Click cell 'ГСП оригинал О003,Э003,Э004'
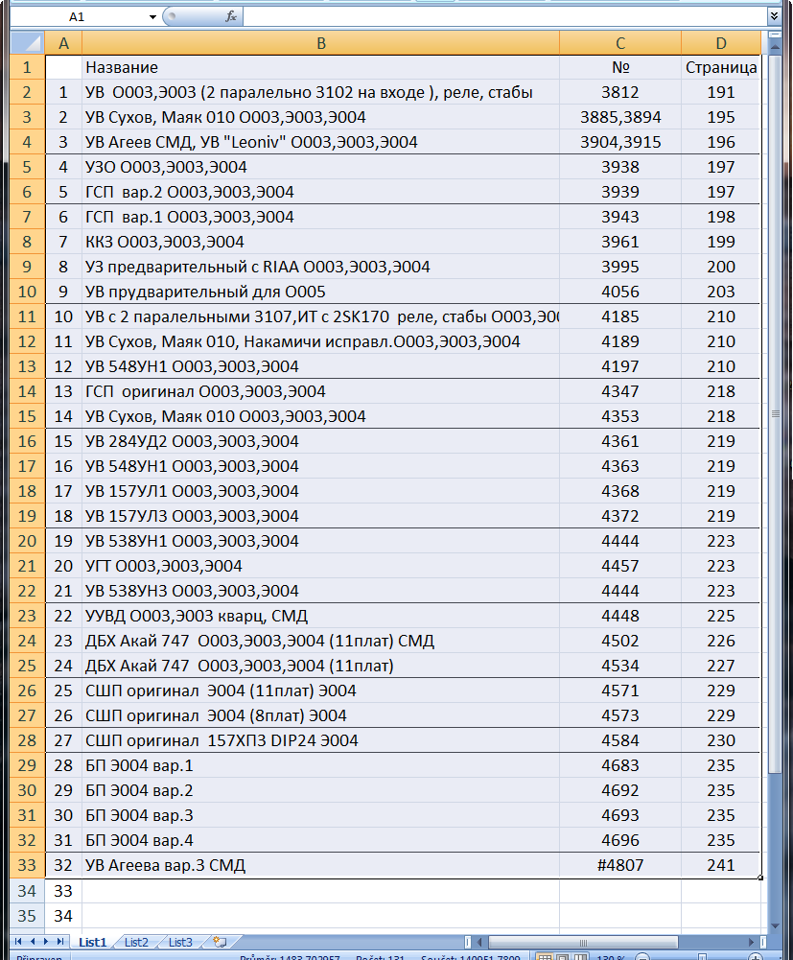 pyautogui.click(x=321, y=391)
